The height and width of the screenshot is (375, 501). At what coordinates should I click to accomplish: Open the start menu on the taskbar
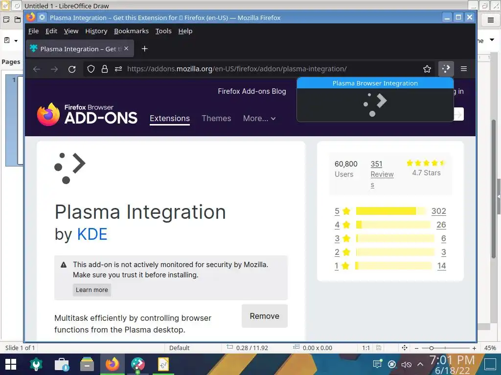11,364
